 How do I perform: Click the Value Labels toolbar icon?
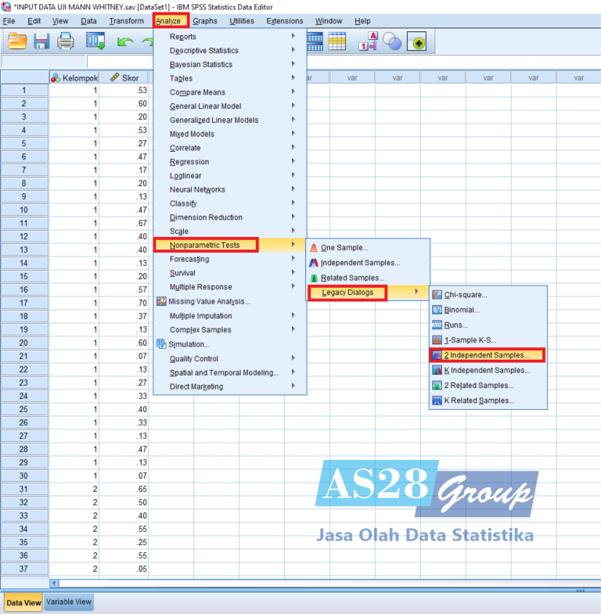click(x=368, y=42)
